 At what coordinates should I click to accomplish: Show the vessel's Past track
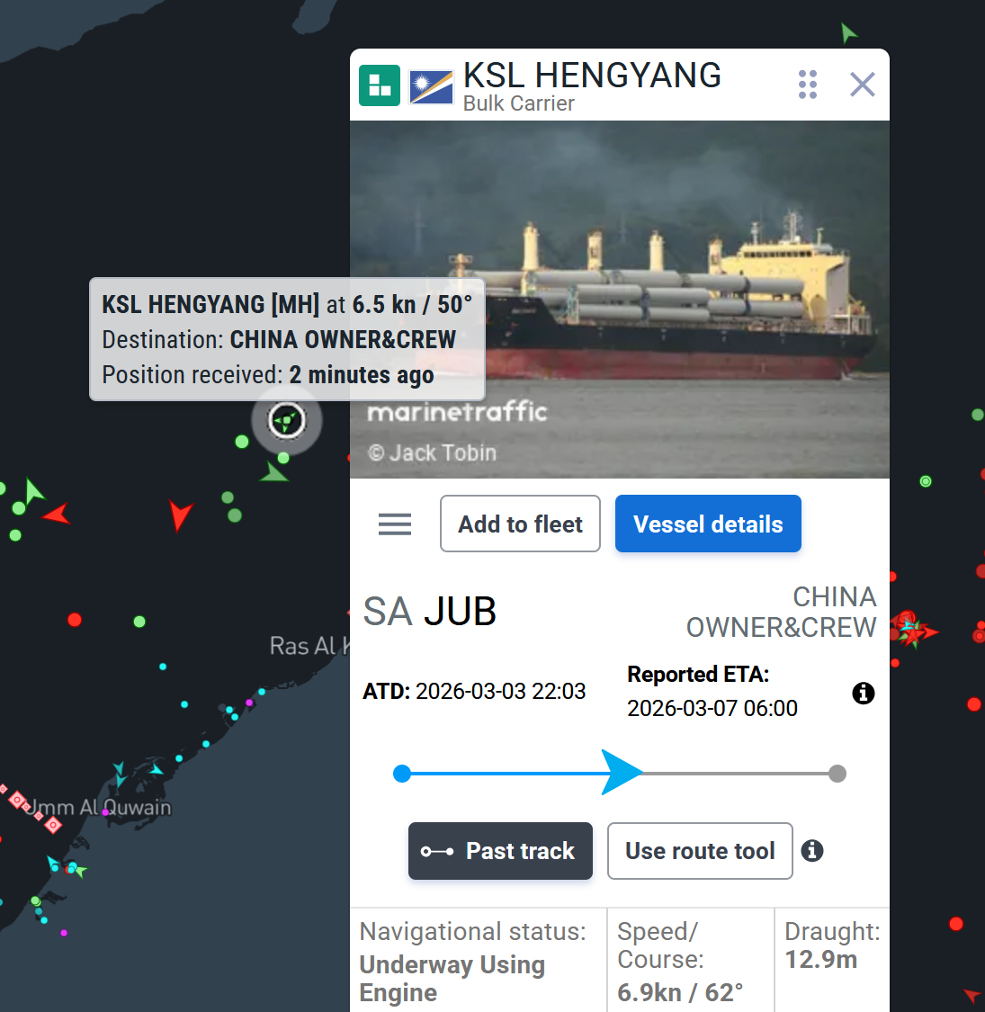click(500, 851)
